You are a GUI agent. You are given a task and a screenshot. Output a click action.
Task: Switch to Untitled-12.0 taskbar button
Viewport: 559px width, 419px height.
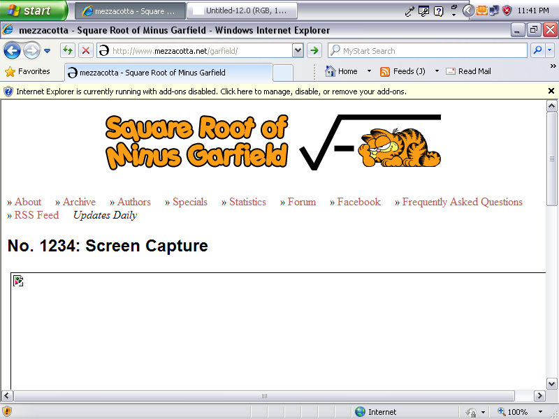[242, 10]
